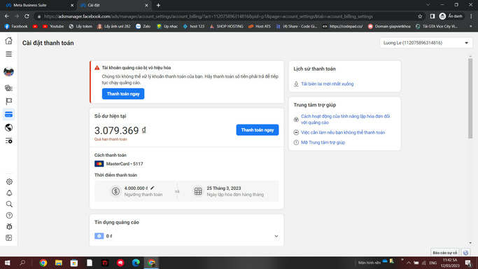Click Thanh toán ngay next to current balance

pos(258,130)
